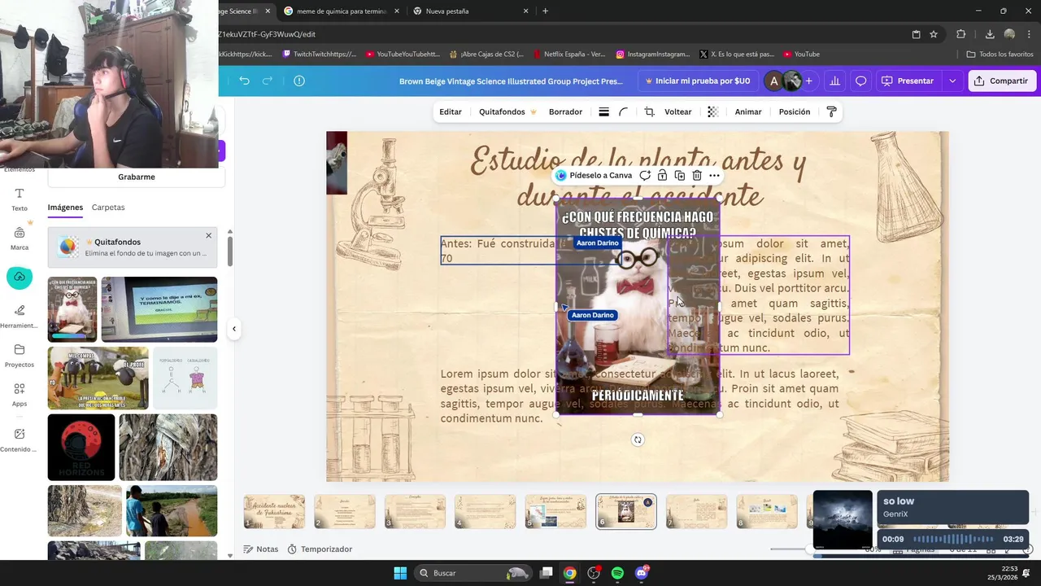Delete the selected image with trash icon
1041x586 pixels.
(697, 175)
